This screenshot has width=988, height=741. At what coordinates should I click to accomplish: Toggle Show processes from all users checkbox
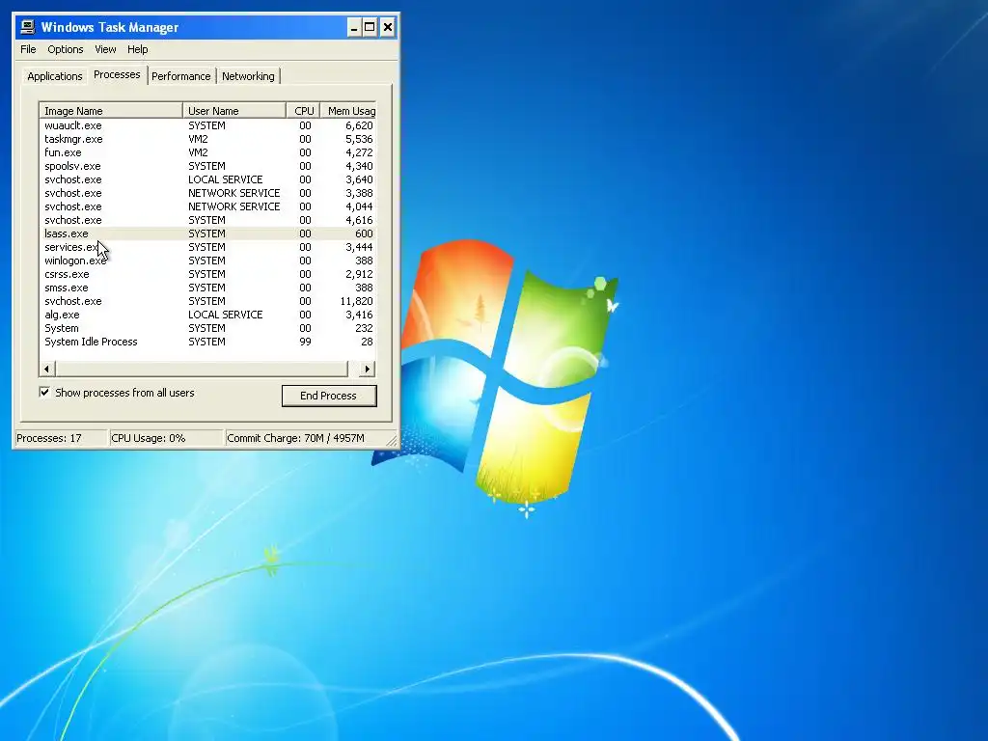pos(44,392)
